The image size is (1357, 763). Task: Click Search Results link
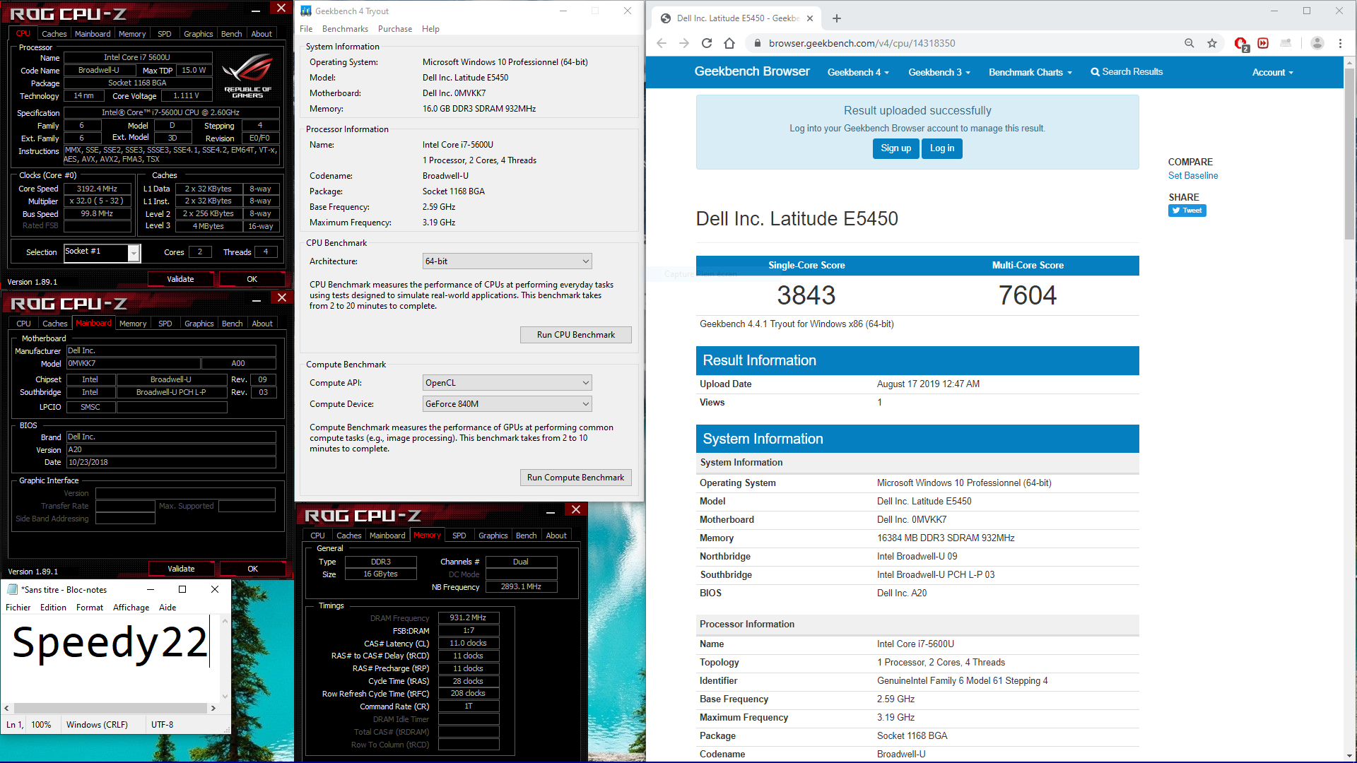(x=1127, y=72)
